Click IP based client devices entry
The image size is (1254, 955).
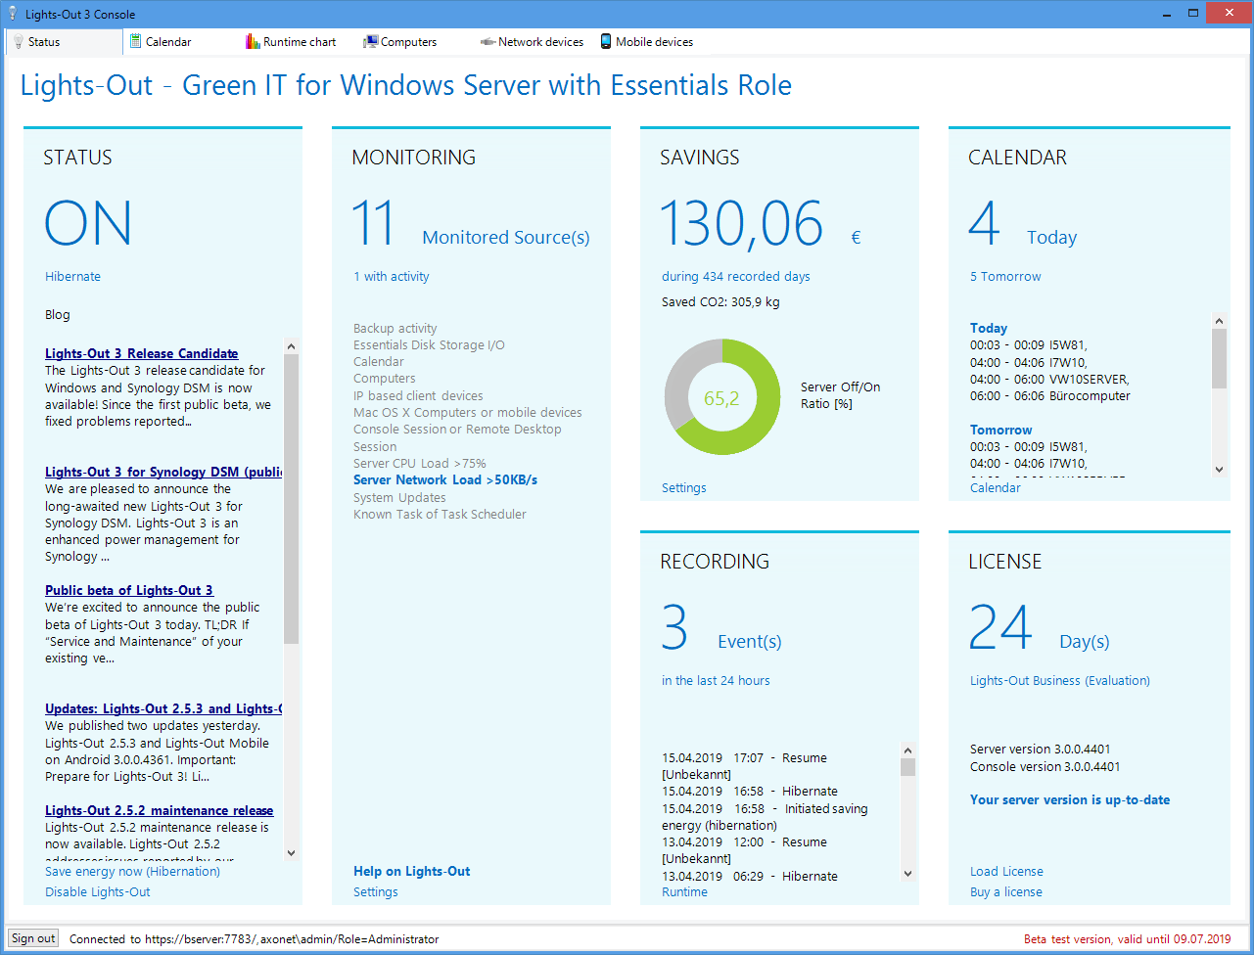(418, 396)
